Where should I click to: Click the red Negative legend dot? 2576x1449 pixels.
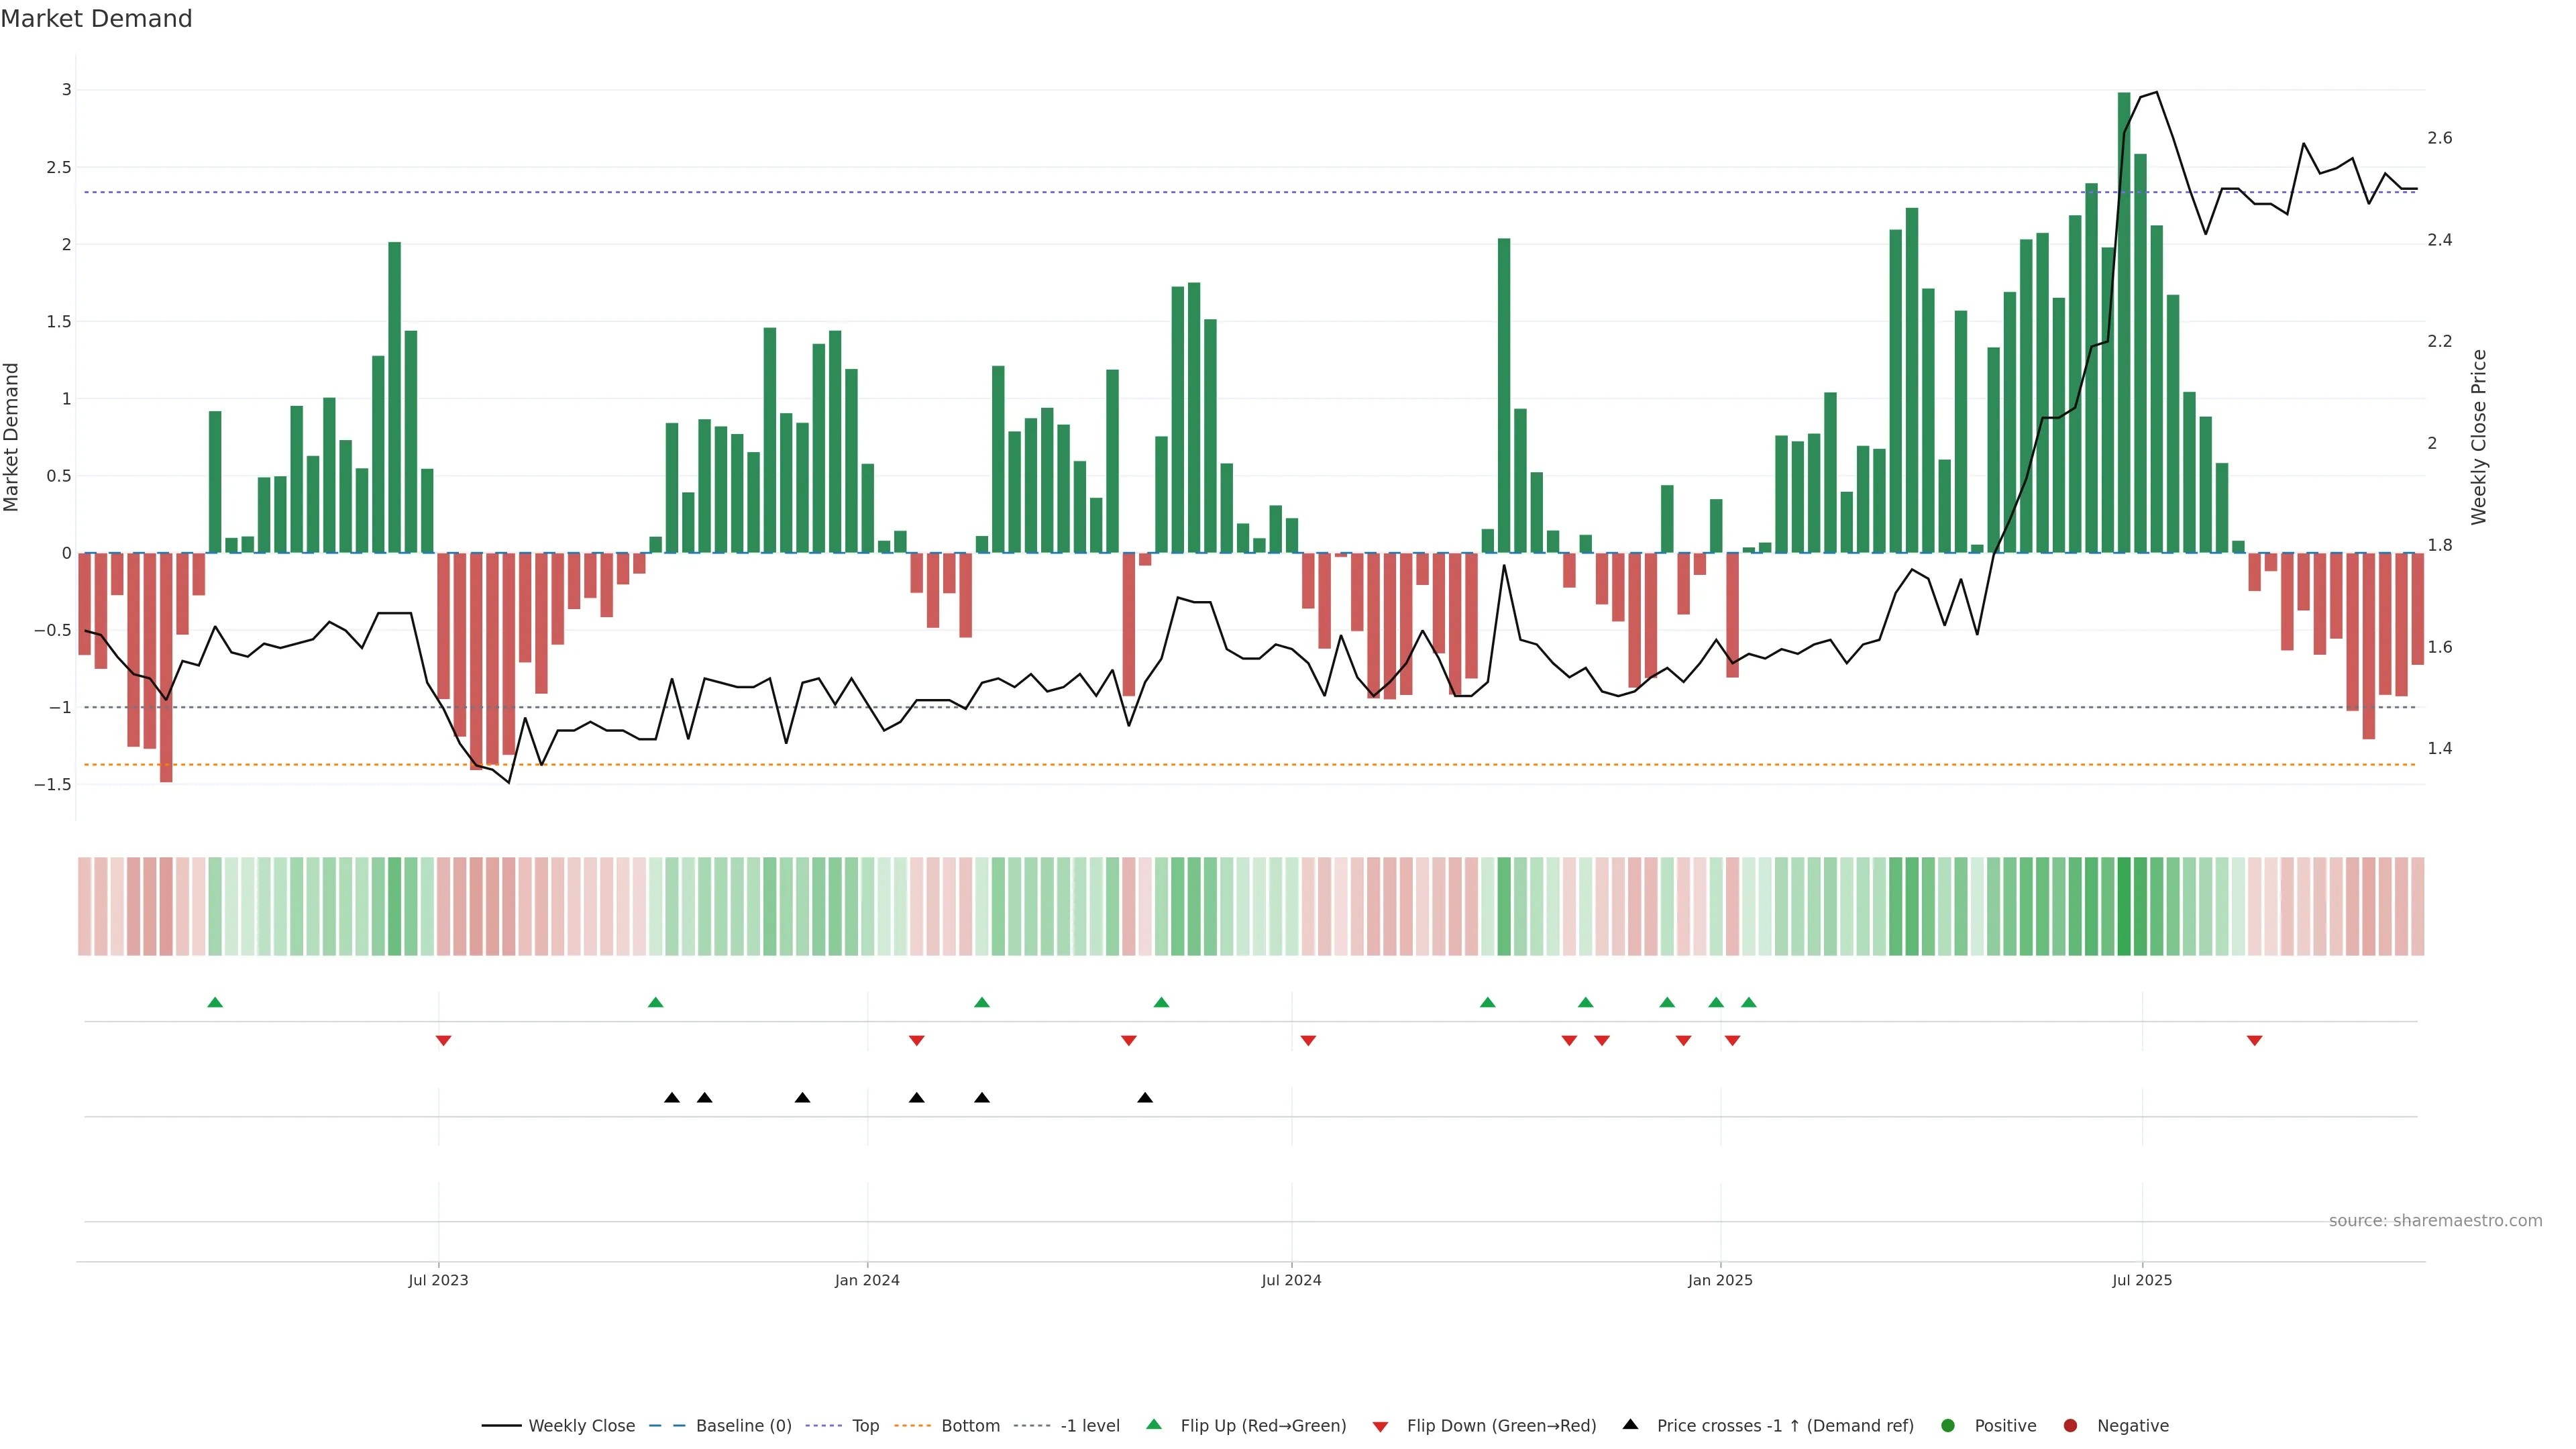(x=2070, y=1425)
